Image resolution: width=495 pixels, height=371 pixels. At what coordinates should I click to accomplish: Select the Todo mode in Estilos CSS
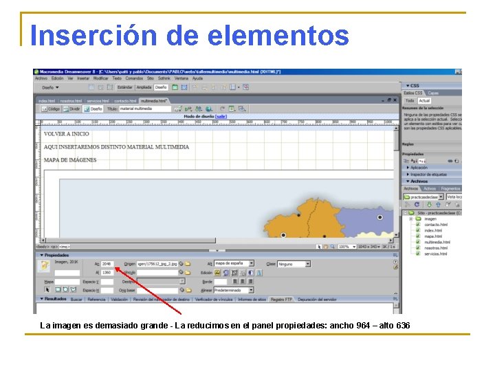click(410, 100)
